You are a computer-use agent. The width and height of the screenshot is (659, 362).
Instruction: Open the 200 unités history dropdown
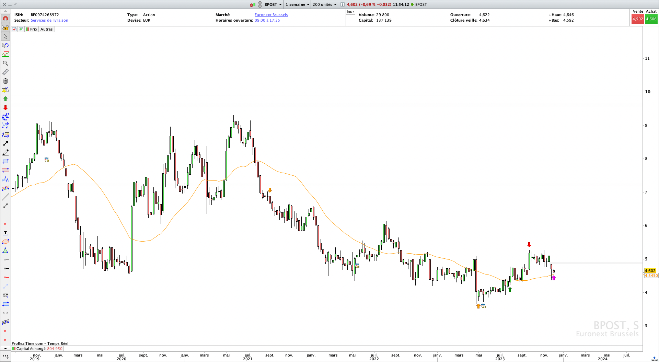tap(324, 4)
